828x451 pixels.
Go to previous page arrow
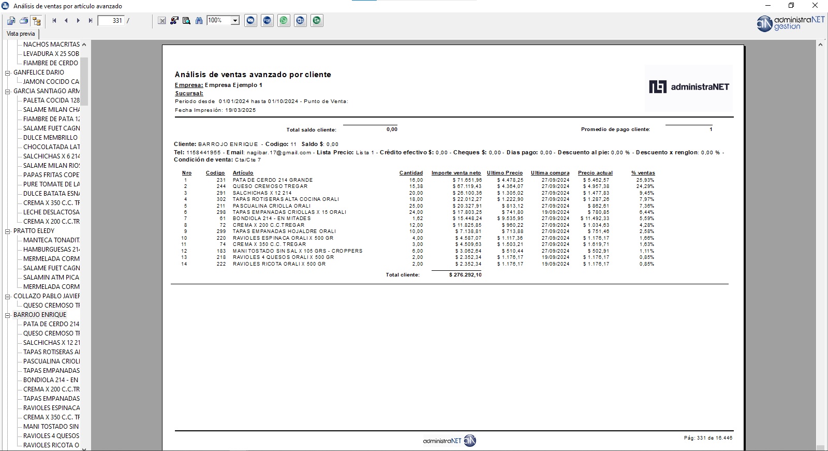click(x=66, y=21)
